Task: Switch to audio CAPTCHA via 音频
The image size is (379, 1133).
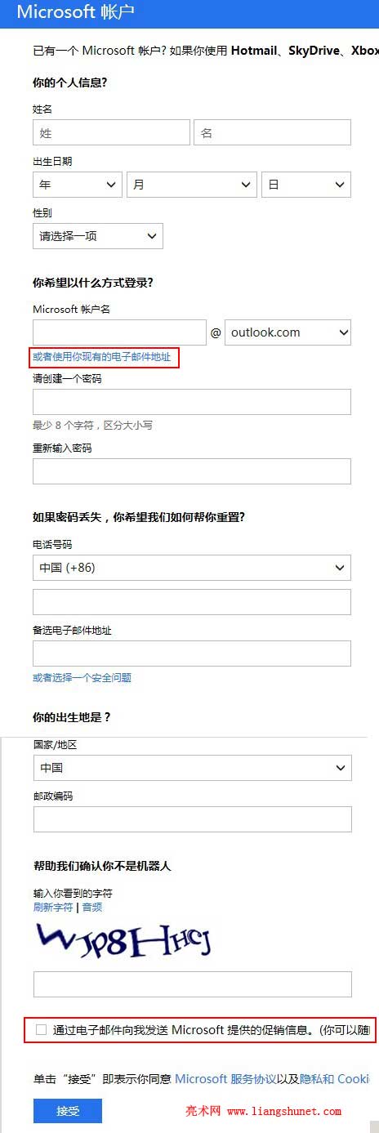Action: tap(92, 908)
